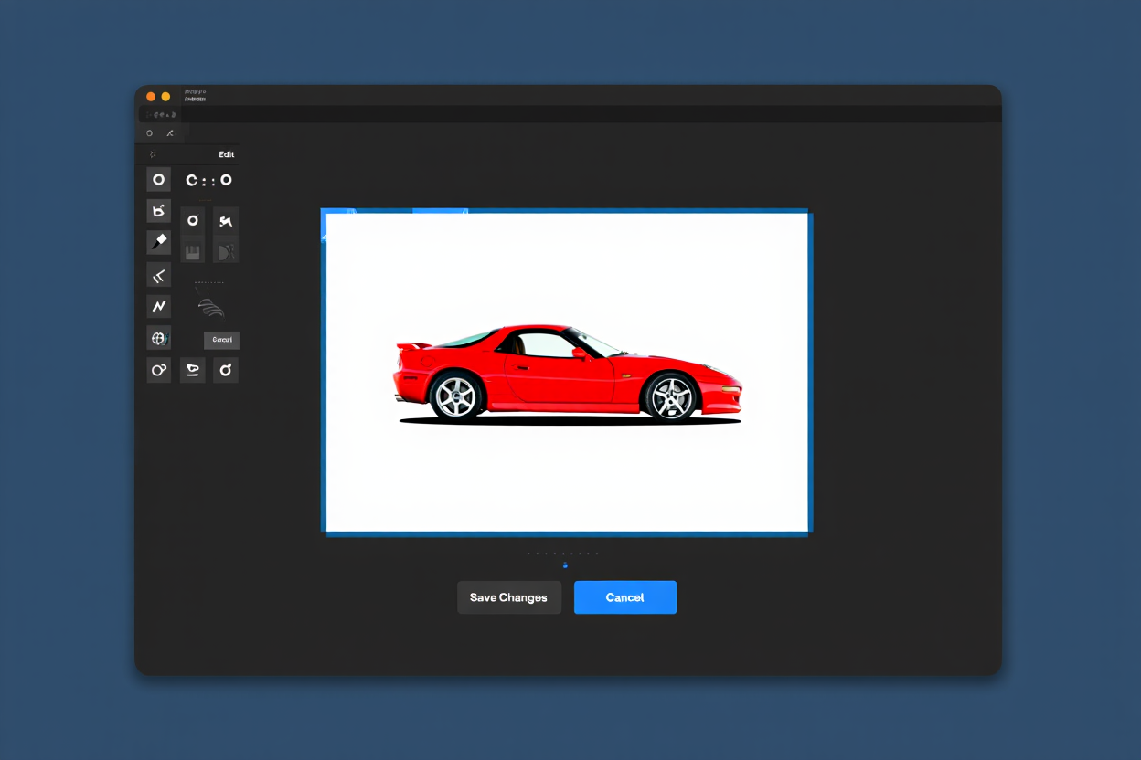Select the globe icon in the sidebar
Viewport: 1141px width, 760px height.
pyautogui.click(x=158, y=339)
